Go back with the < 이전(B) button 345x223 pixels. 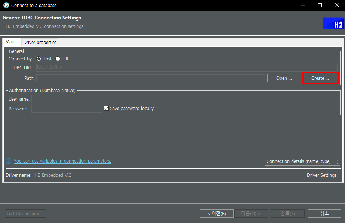217,214
